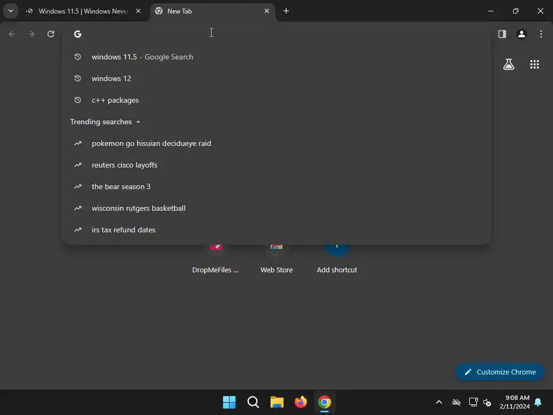Close the New Tab tab
The height and width of the screenshot is (415, 553).
pos(267,11)
